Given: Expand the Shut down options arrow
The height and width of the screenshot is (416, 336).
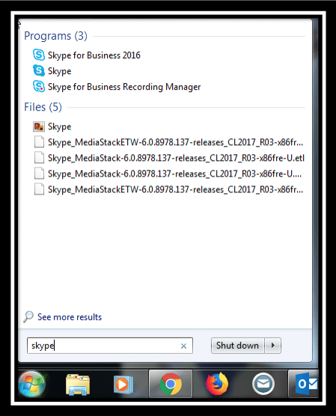Looking at the screenshot, I should click(x=273, y=346).
